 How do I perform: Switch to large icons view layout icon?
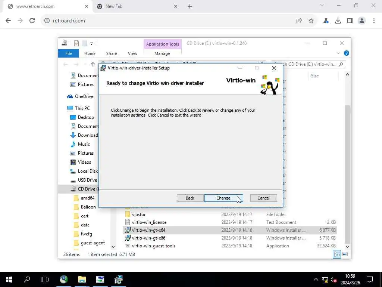click(345, 254)
